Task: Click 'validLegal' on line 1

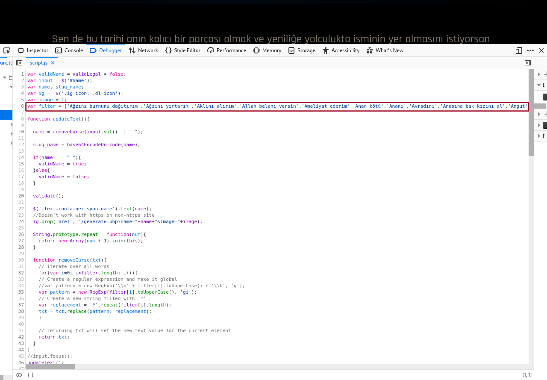Action: point(87,74)
